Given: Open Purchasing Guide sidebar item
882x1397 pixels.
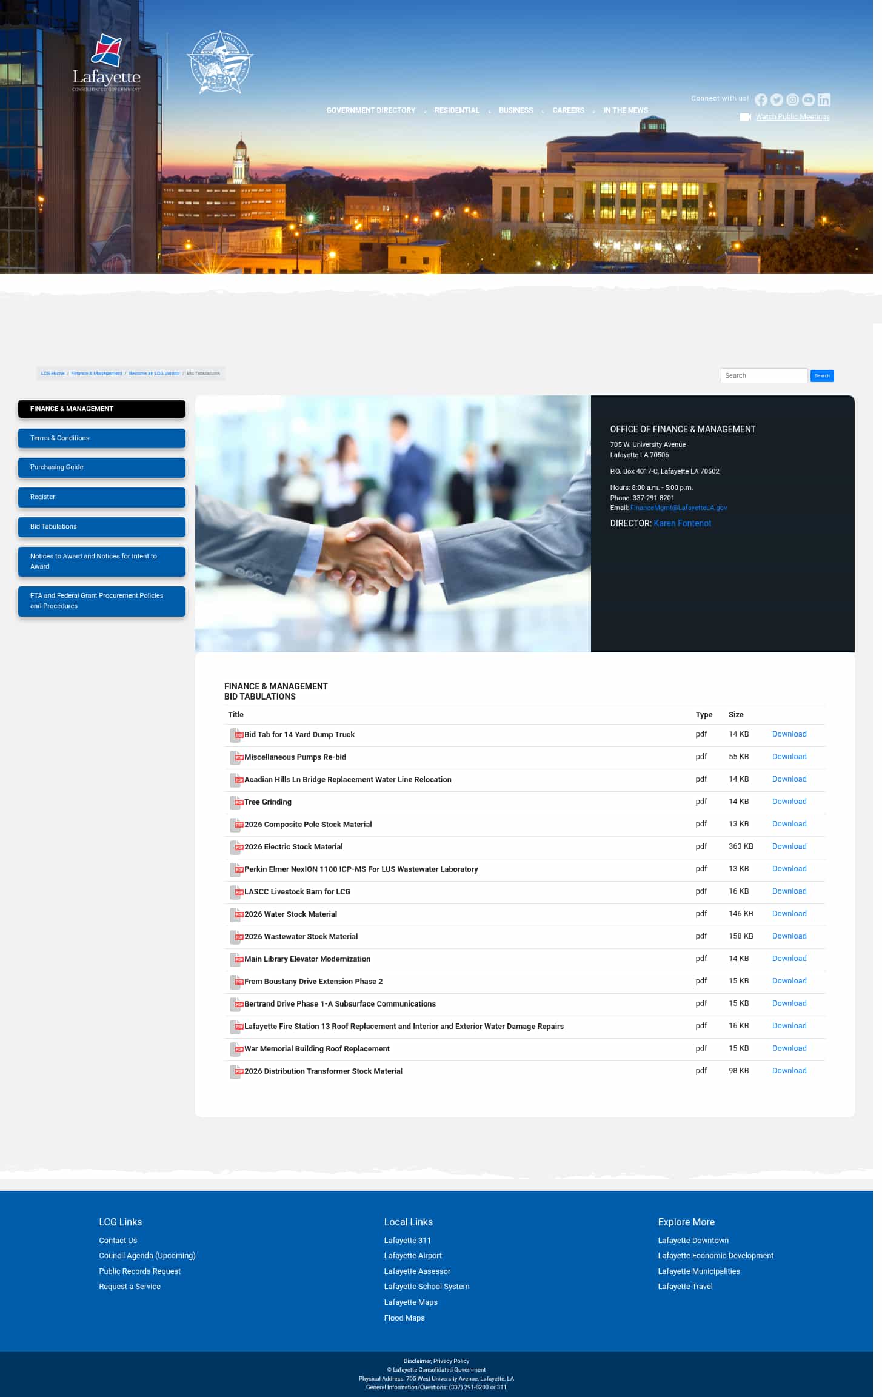Looking at the screenshot, I should (102, 467).
